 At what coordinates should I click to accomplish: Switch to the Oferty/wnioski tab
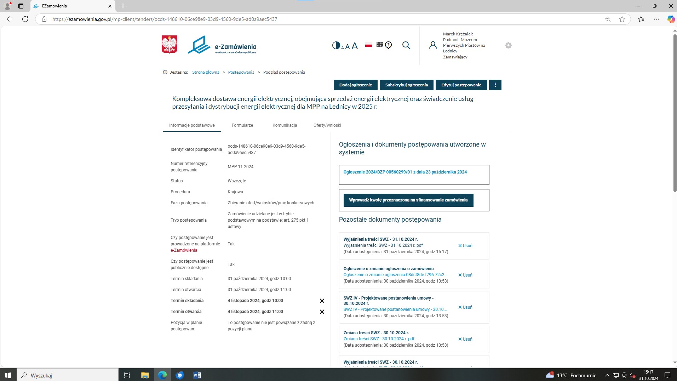[x=327, y=125]
